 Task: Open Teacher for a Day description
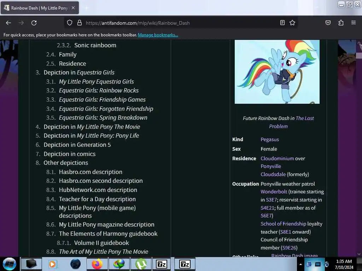click(x=97, y=199)
